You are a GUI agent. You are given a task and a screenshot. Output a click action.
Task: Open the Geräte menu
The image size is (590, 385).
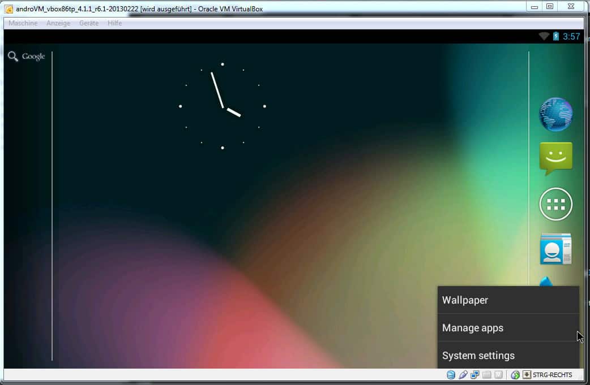click(89, 23)
